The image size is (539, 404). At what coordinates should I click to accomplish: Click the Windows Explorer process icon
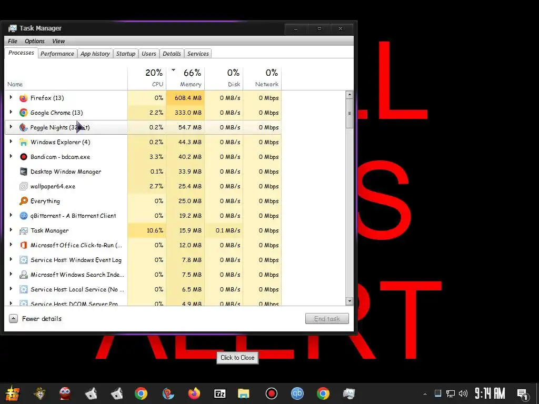click(23, 142)
